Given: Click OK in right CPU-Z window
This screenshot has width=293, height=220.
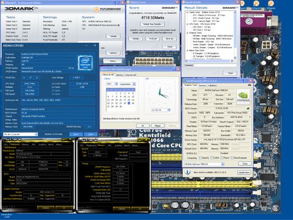Looking at the screenshot, I should 140,209.
